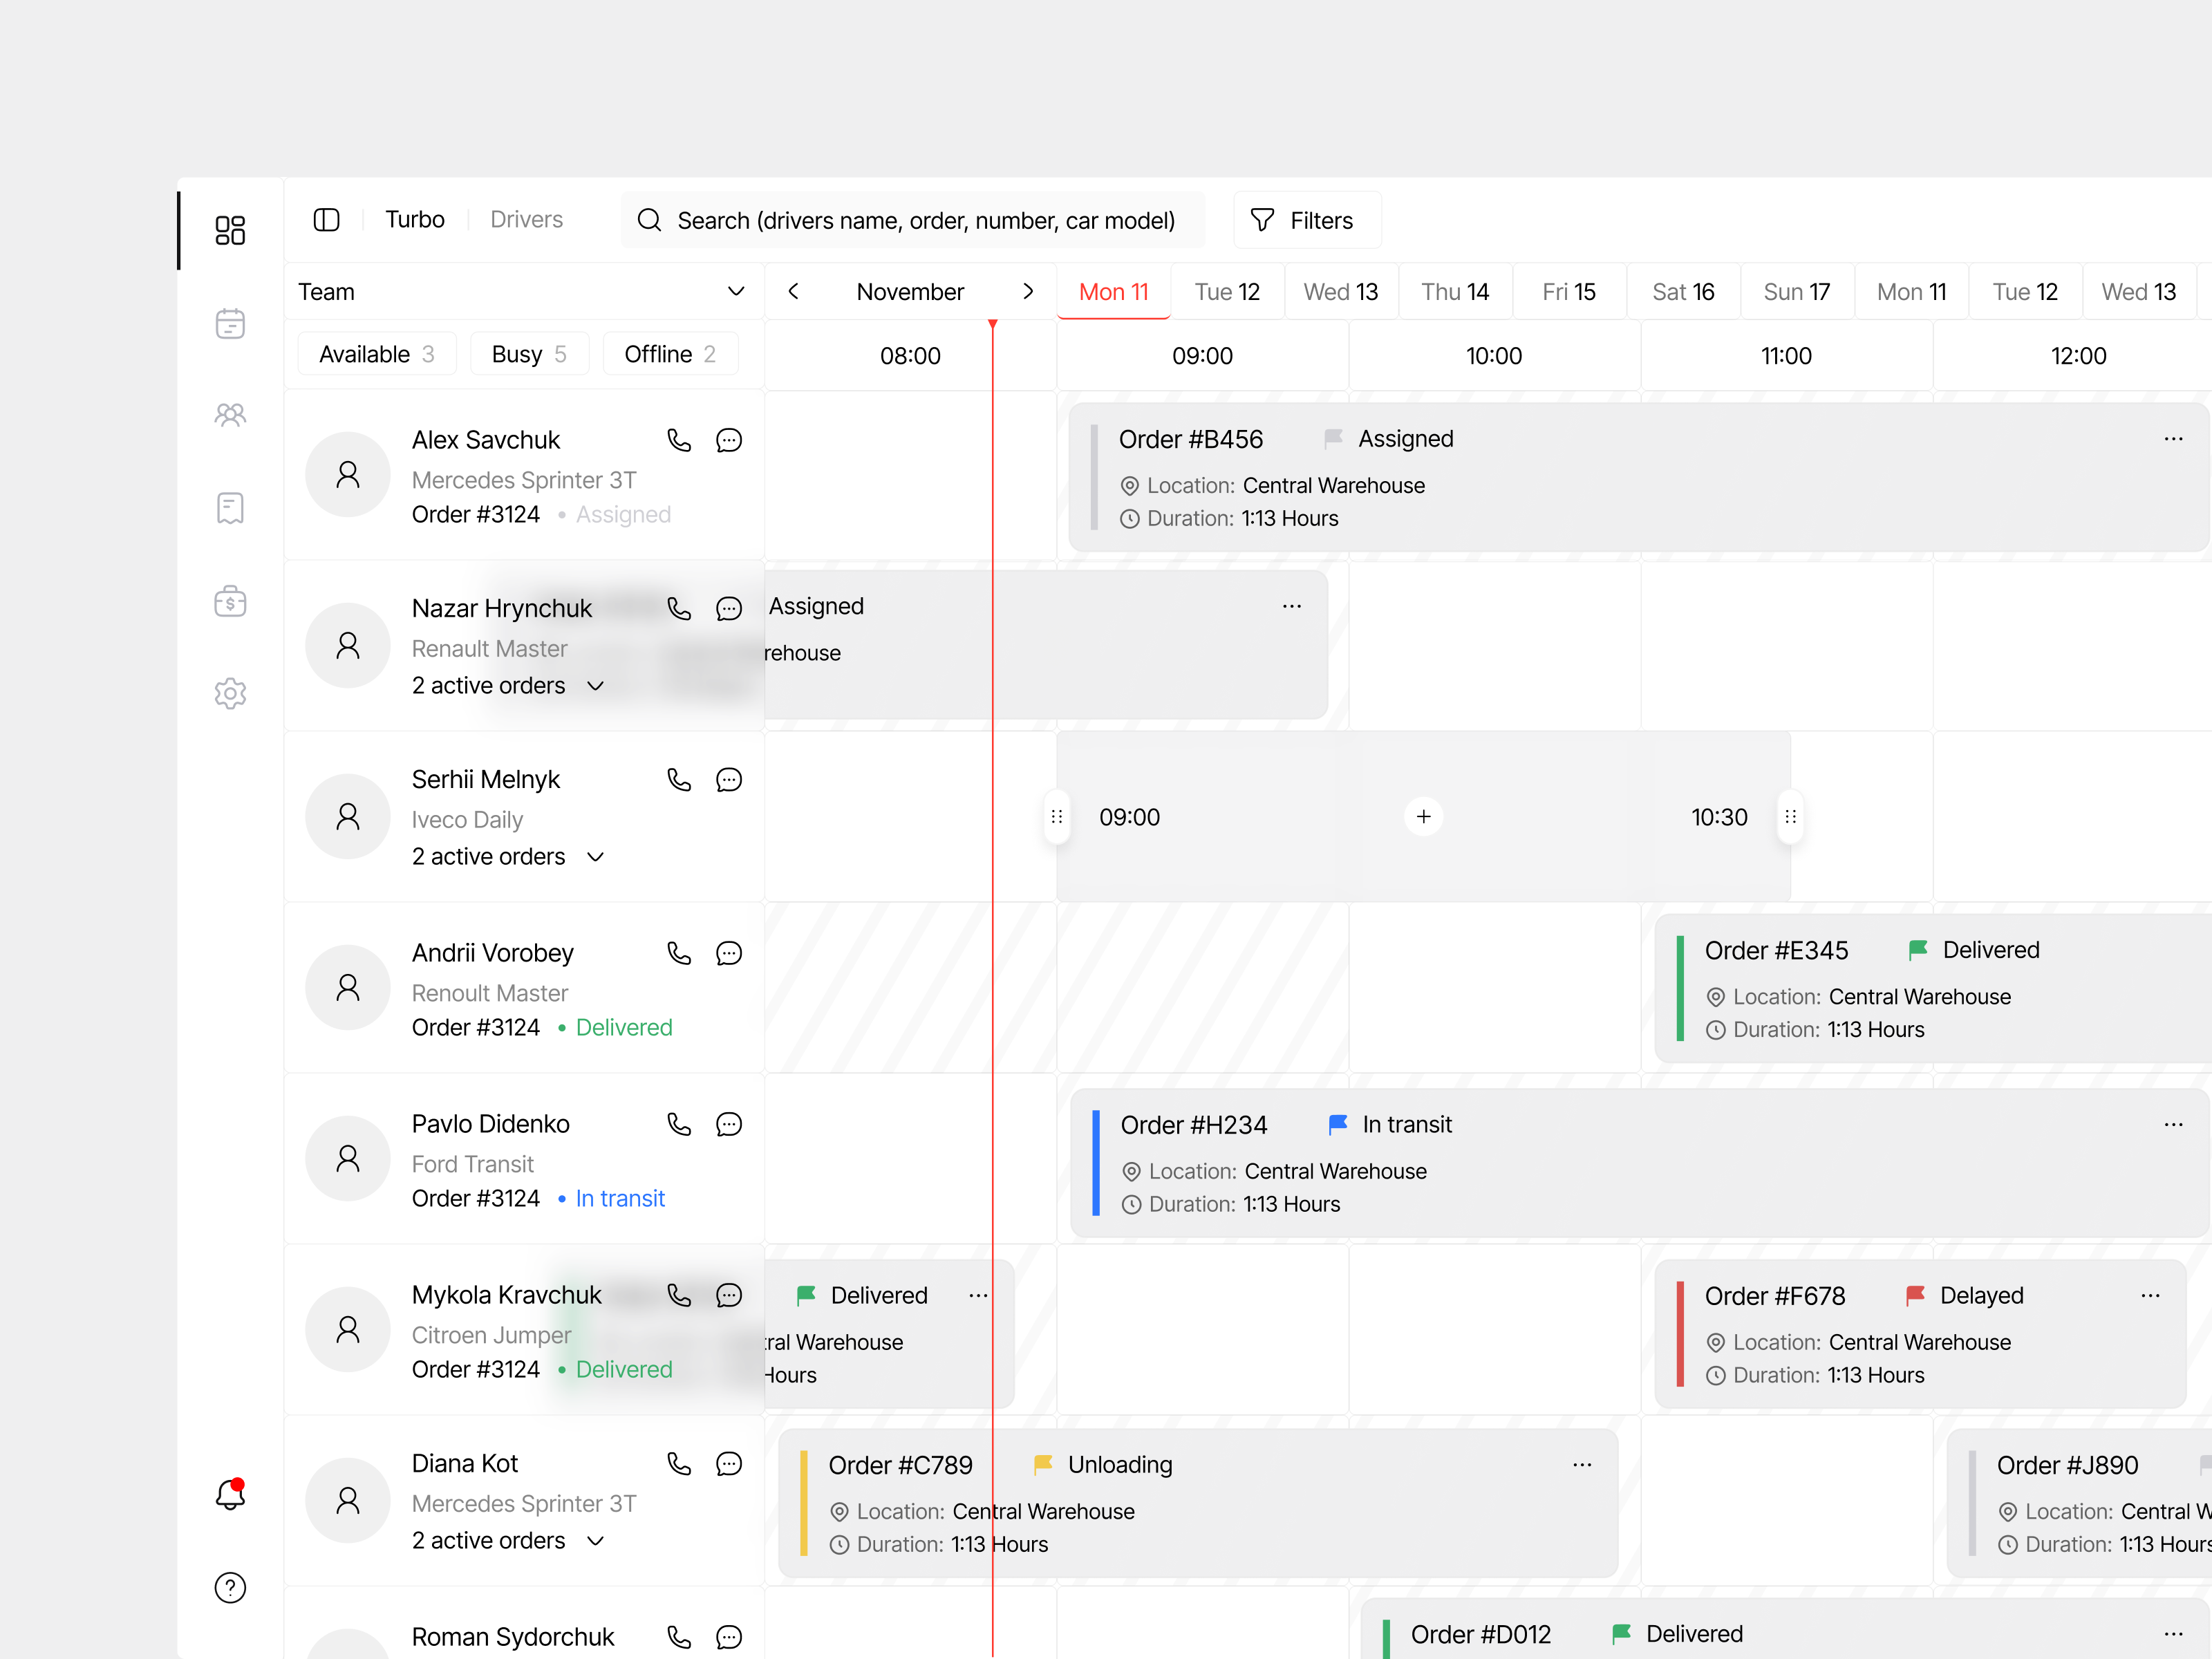Click the Drivers breadcrumb link
This screenshot has width=2212, height=1659.
pyautogui.click(x=526, y=220)
